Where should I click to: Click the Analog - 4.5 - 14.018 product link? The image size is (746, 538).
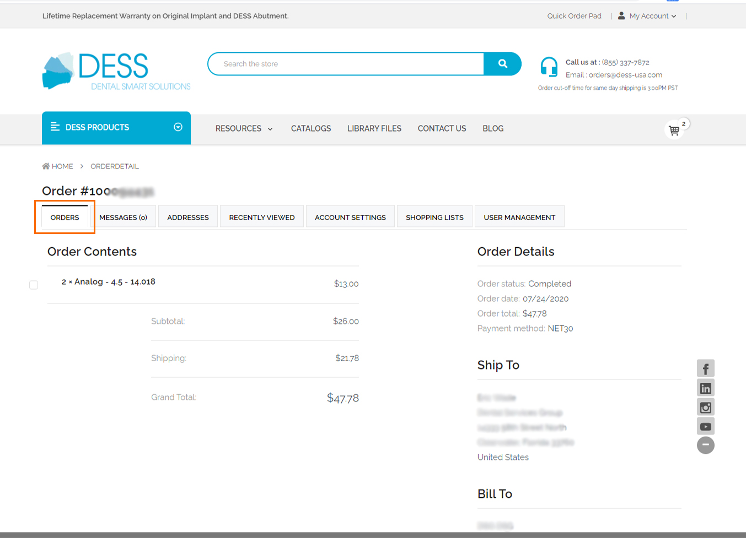[115, 282]
